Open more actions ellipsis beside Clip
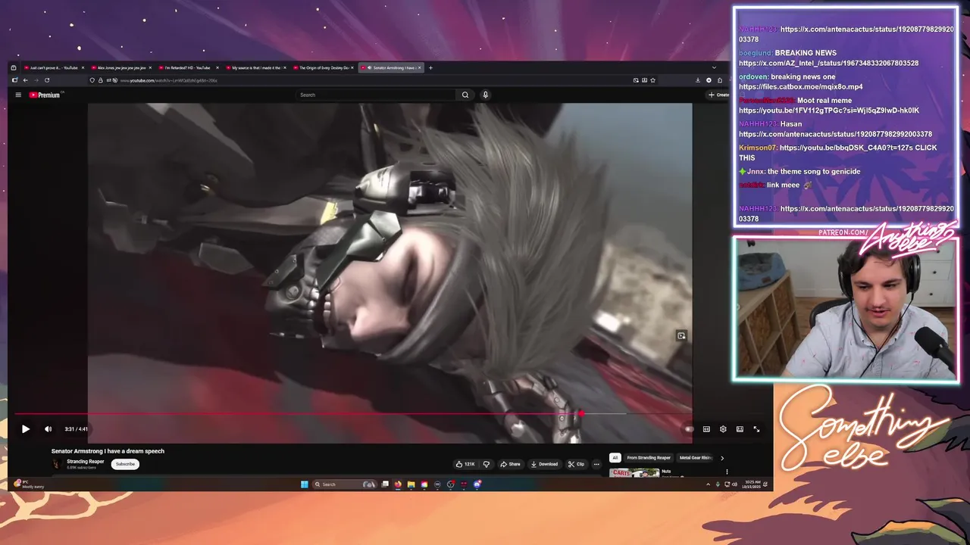 [x=596, y=464]
